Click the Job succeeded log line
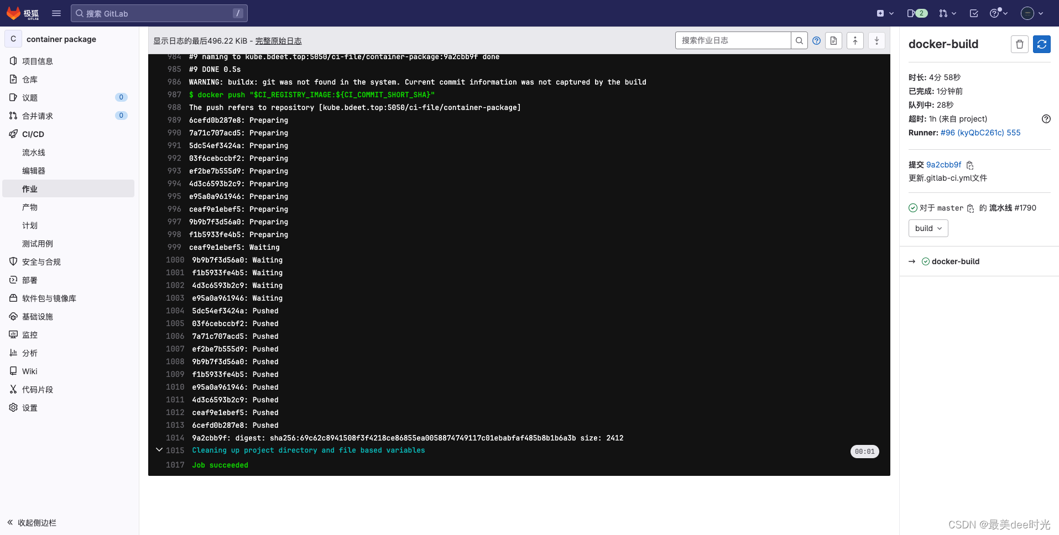The image size is (1059, 535). click(x=220, y=465)
